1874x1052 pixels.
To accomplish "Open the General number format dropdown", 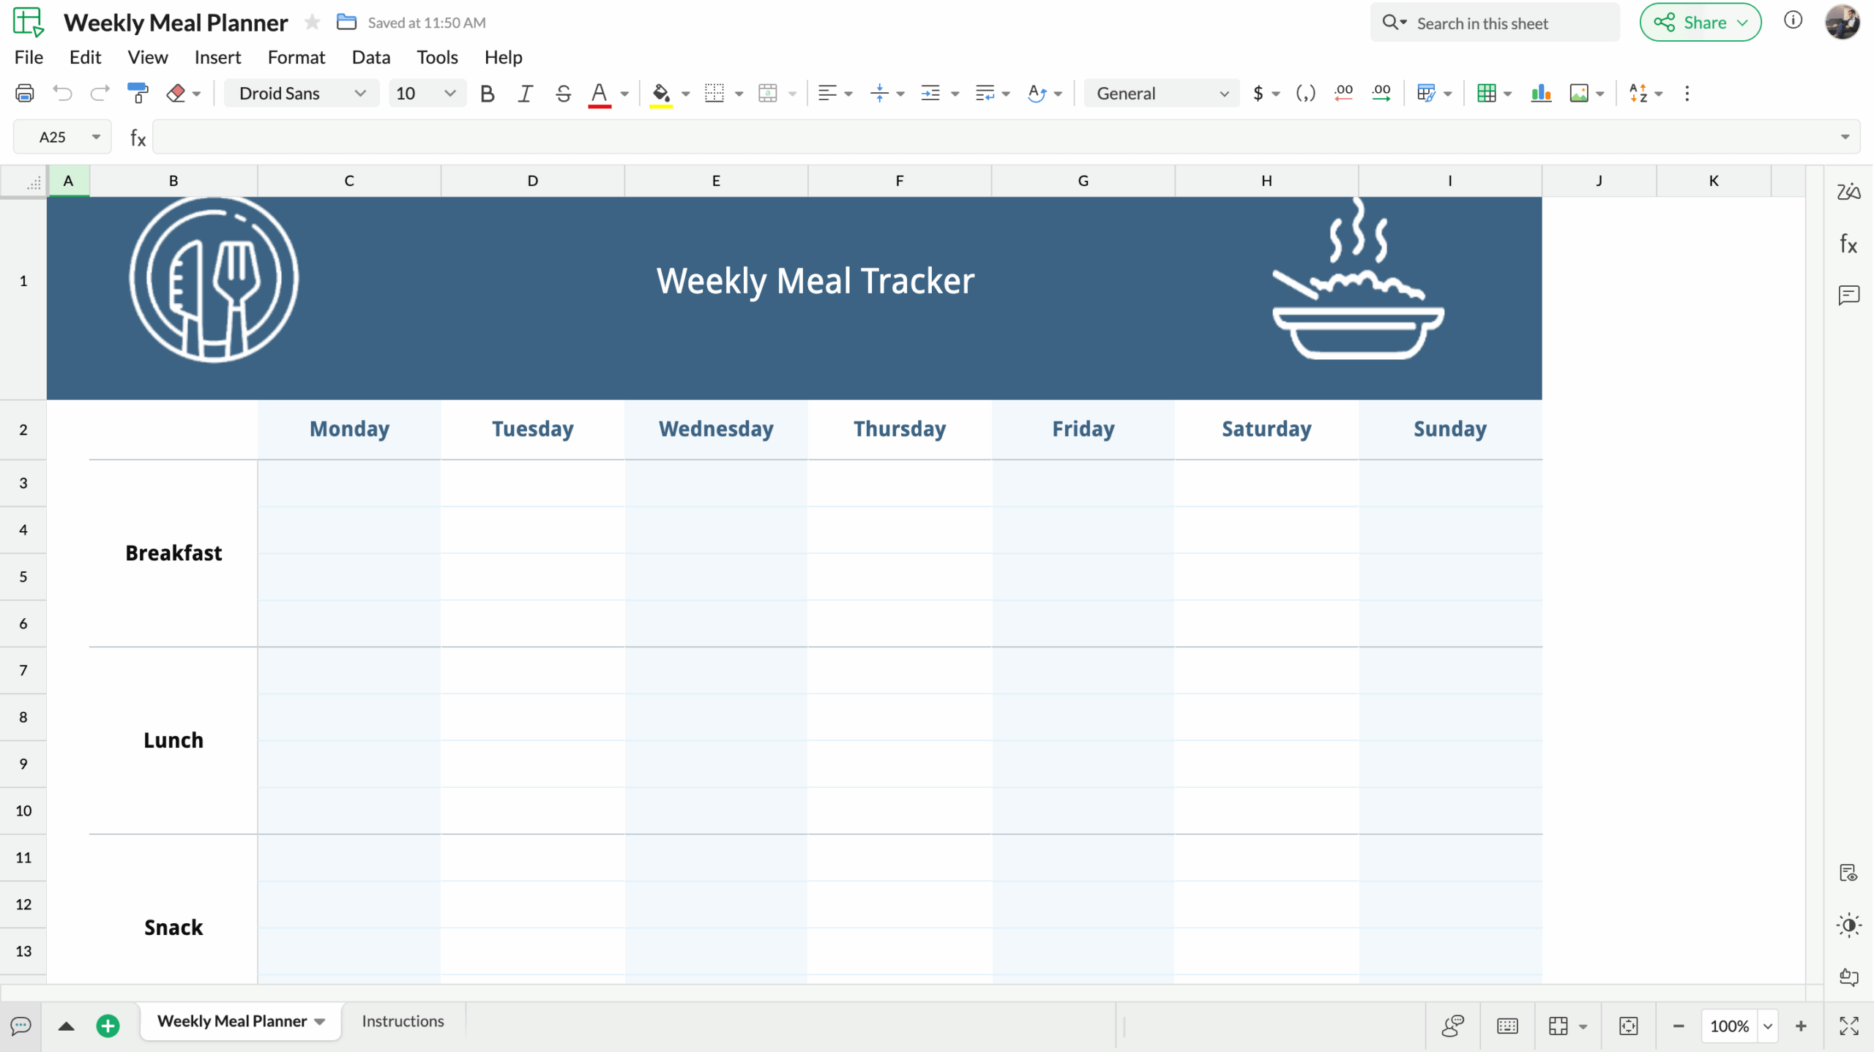I will (x=1160, y=93).
